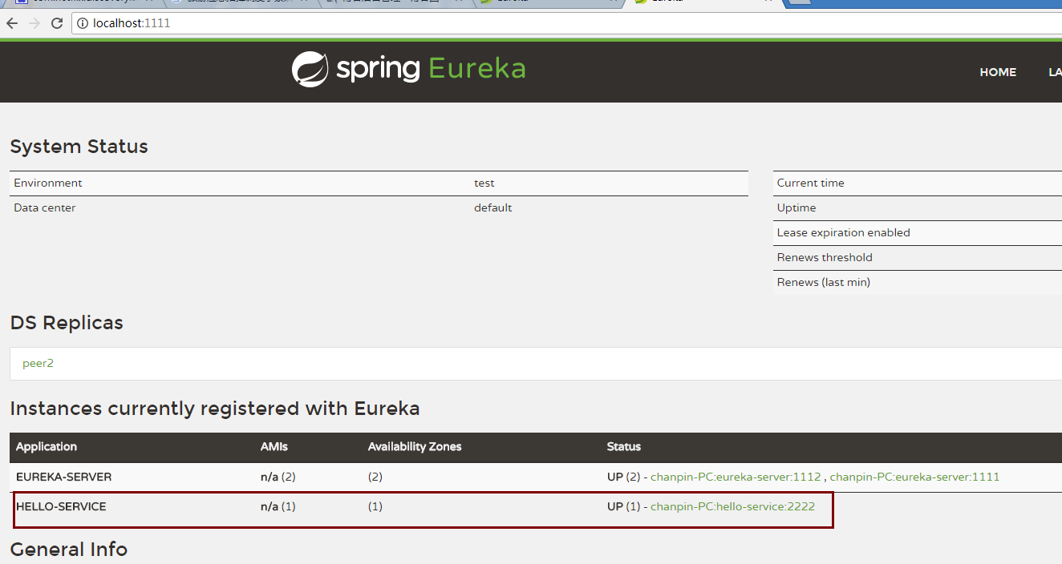Click the Availability Zones column header

(x=415, y=446)
